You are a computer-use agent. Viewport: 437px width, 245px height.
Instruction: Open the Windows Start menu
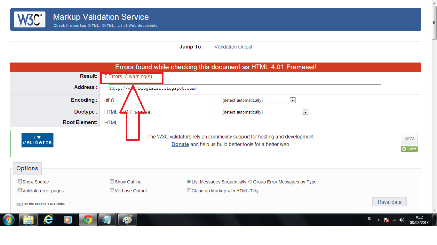pyautogui.click(x=9, y=219)
